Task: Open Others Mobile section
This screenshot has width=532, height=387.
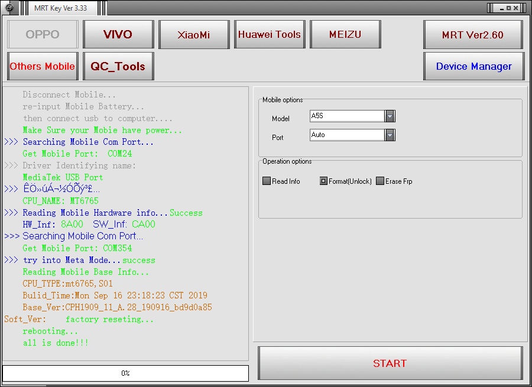Action: coord(43,66)
